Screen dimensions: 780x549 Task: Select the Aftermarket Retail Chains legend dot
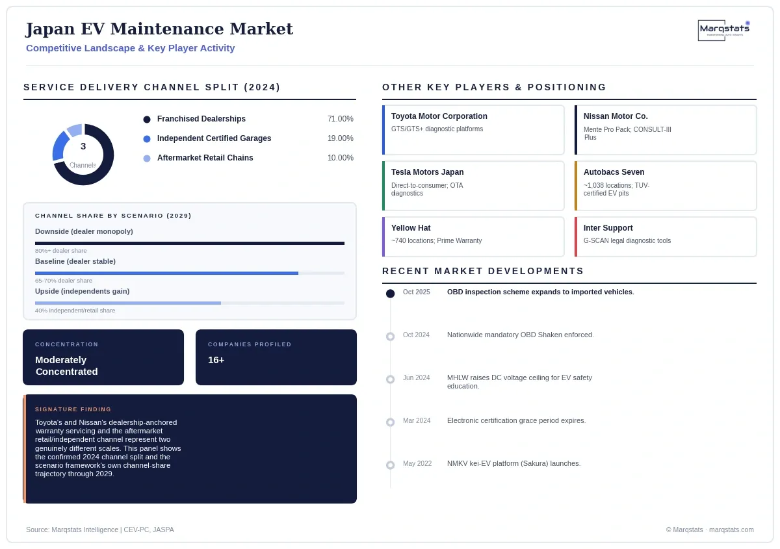click(x=147, y=159)
